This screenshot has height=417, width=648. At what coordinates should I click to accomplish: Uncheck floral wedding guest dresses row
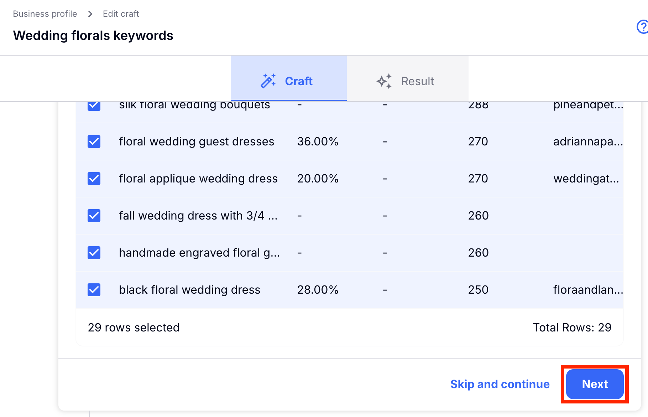click(x=94, y=141)
